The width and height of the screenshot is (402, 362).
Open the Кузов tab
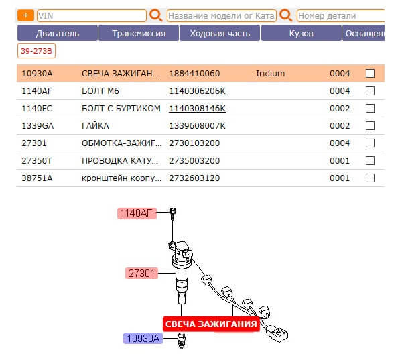(x=301, y=33)
